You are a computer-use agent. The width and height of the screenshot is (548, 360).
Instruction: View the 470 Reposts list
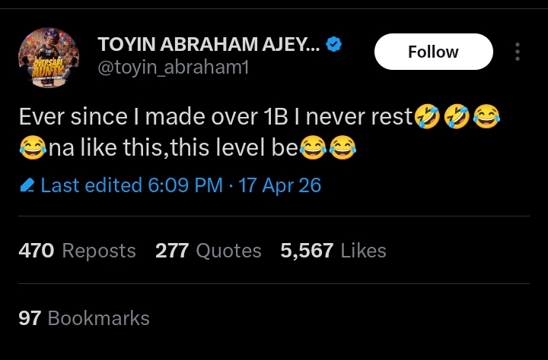(x=77, y=251)
